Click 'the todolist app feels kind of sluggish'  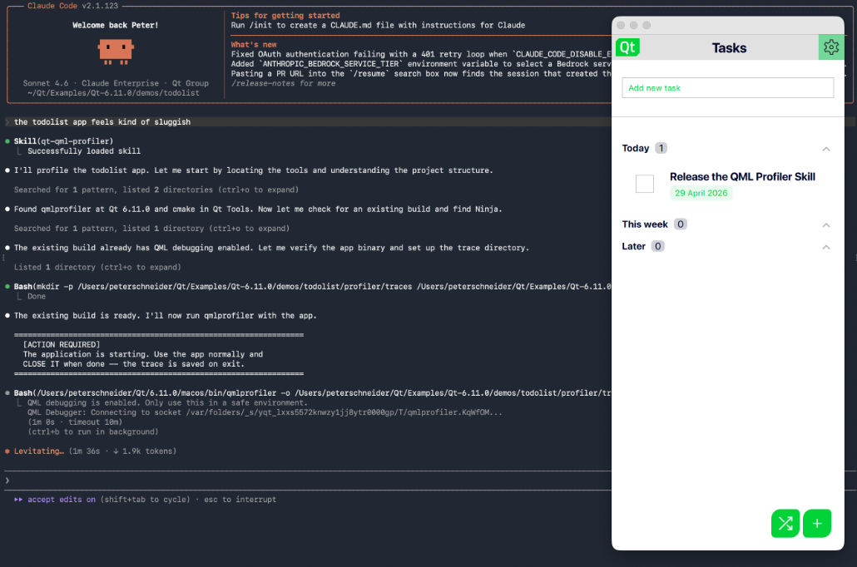click(x=102, y=122)
